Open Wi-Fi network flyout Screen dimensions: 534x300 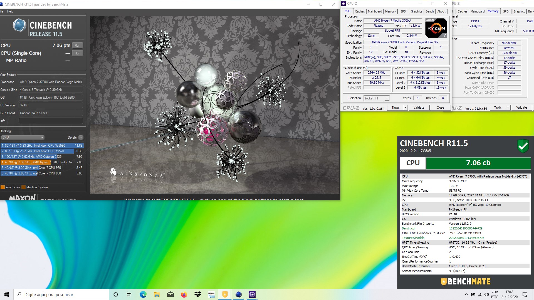(x=480, y=294)
